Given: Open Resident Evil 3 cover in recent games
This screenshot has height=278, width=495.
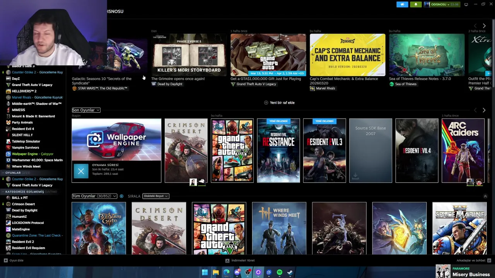Looking at the screenshot, I should click(324, 151).
